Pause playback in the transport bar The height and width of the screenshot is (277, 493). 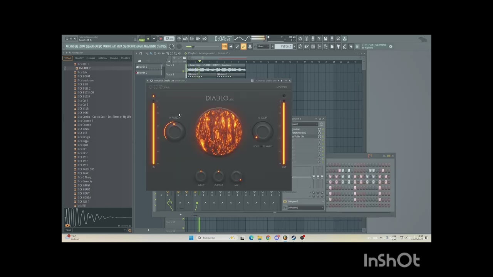[148, 38]
